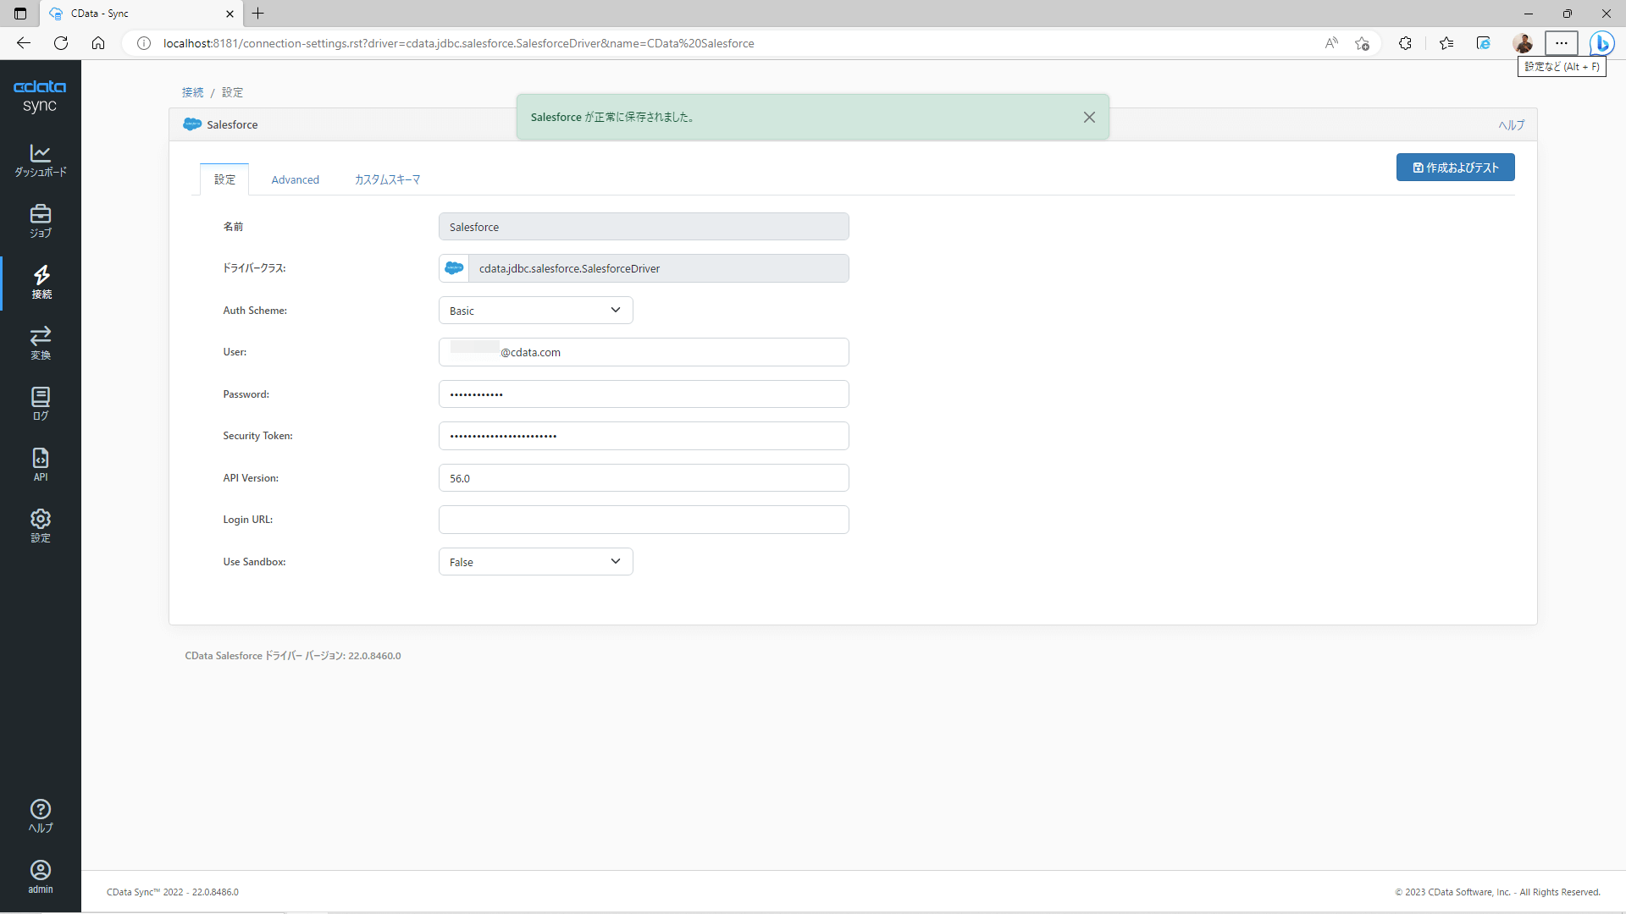Open the Connections (接続) sidebar icon
This screenshot has height=914, width=1626.
point(41,282)
